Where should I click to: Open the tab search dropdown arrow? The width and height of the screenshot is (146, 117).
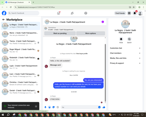point(2,2)
